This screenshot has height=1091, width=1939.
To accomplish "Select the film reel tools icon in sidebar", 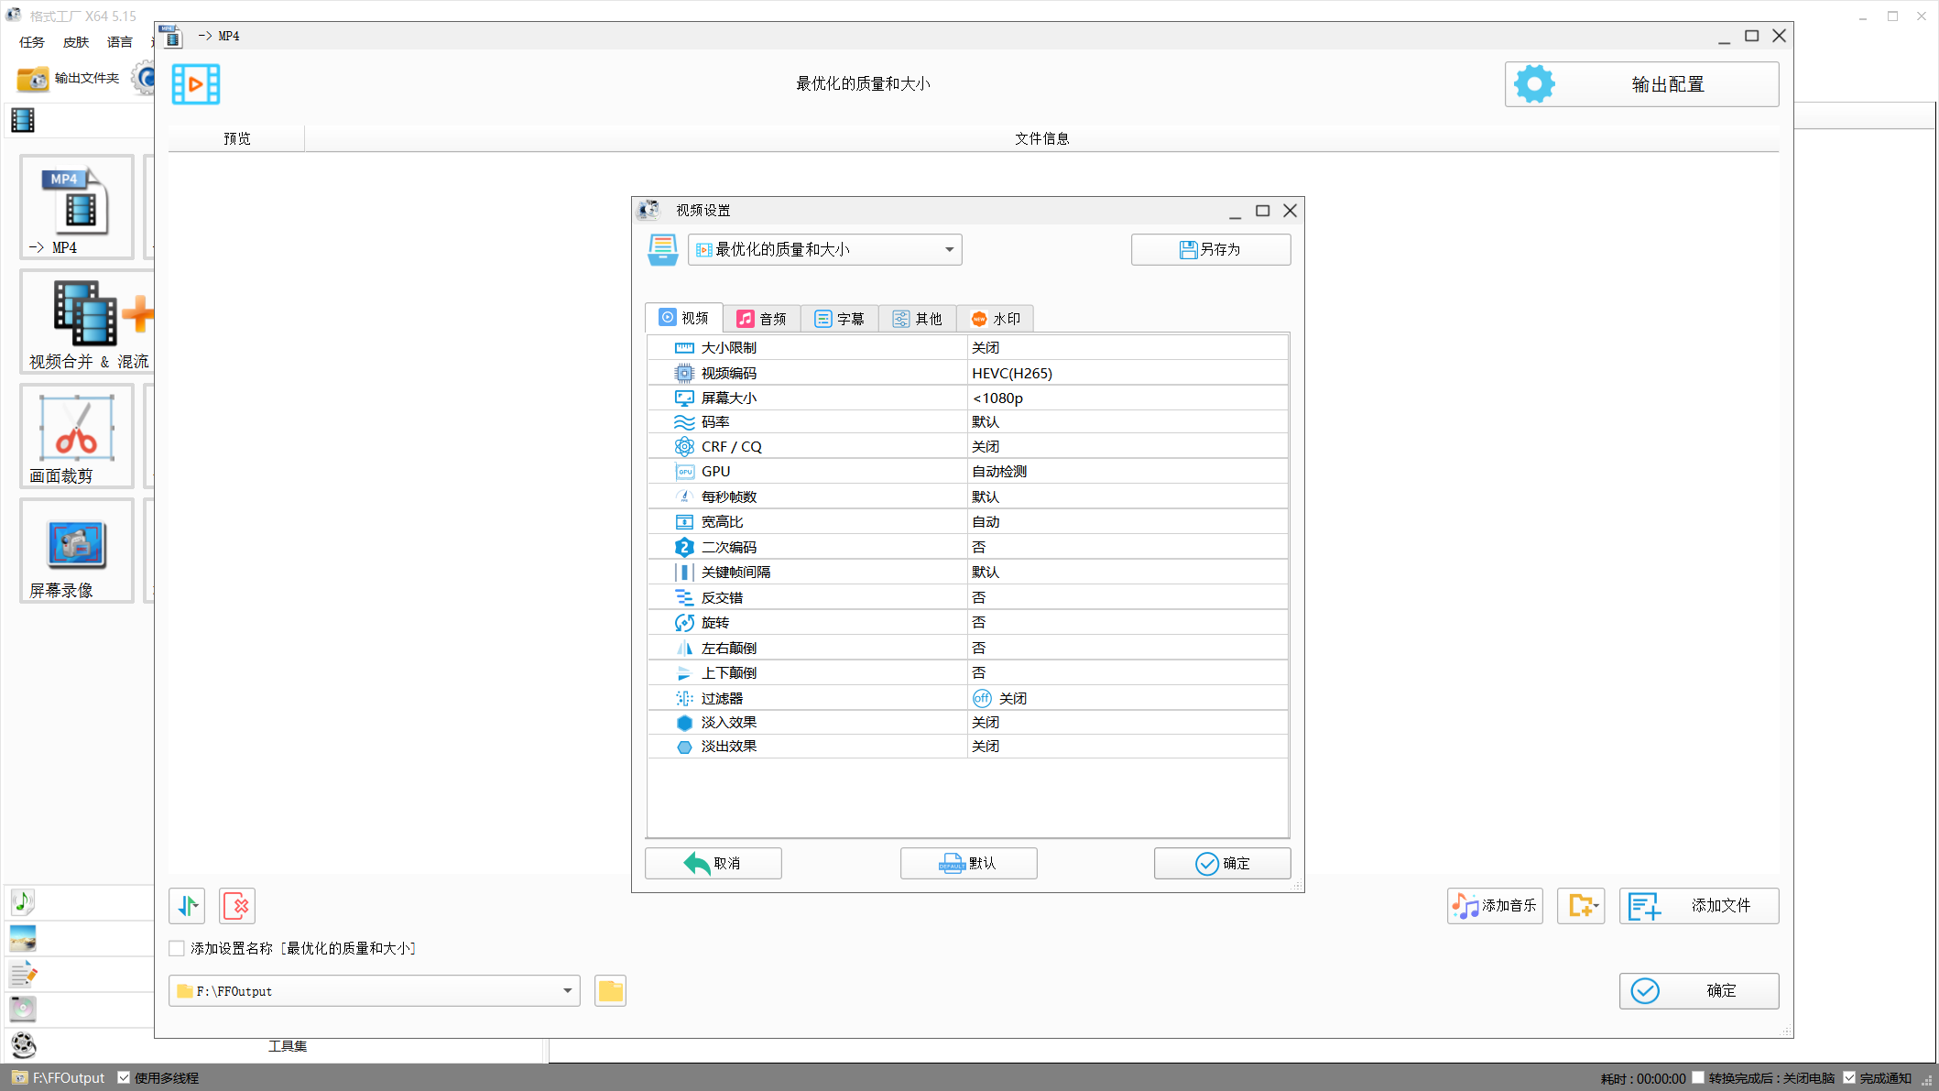I will pos(23,1044).
